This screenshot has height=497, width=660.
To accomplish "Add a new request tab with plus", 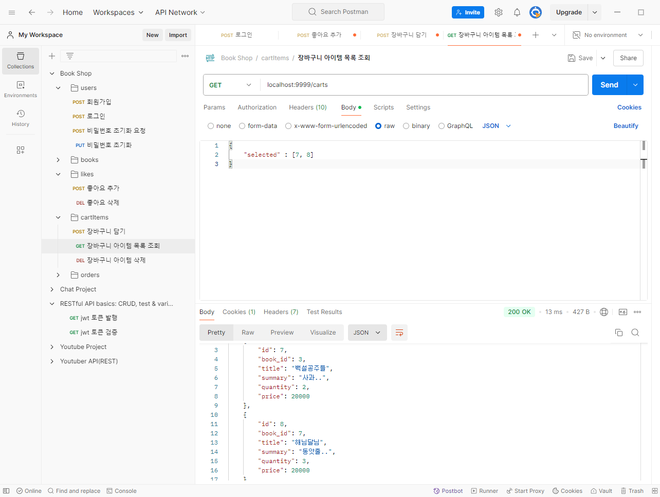I will [x=536, y=35].
